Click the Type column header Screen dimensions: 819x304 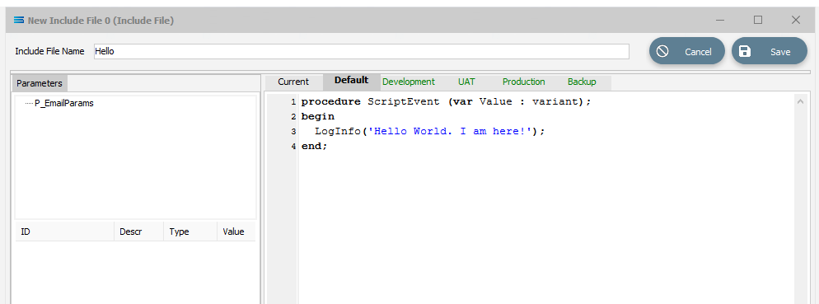(x=190, y=232)
